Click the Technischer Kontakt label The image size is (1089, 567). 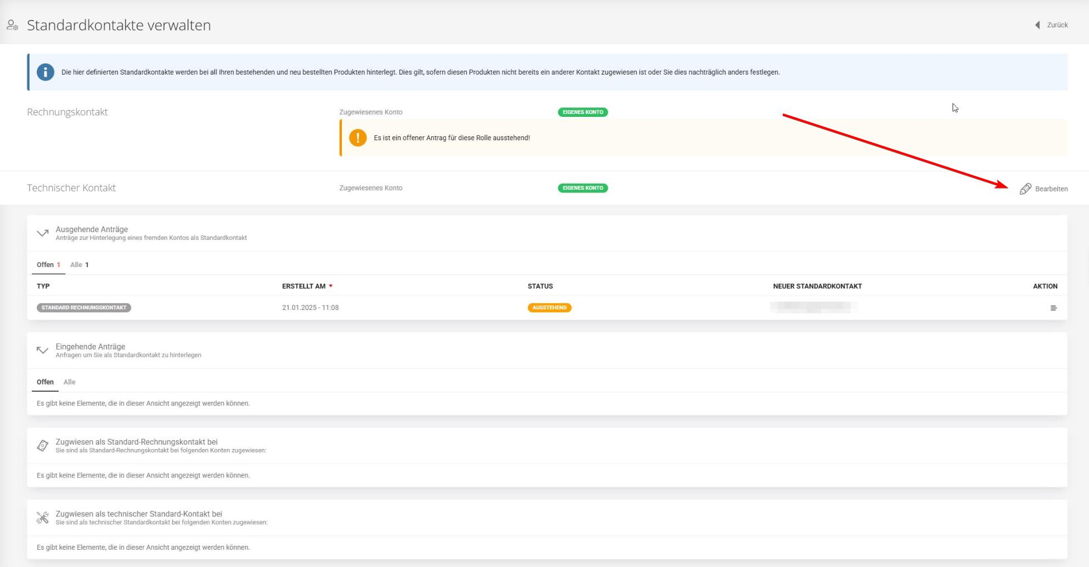[x=71, y=188]
